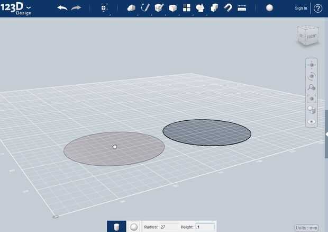This screenshot has height=232, width=328.
Task: Expand the right side panel arrow
Action: pos(326,135)
